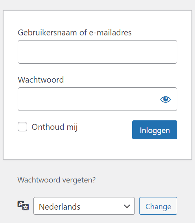Image resolution: width=195 pixels, height=223 pixels.
Task: Toggle password visibility in Wachtwoord field
Action: (166, 99)
